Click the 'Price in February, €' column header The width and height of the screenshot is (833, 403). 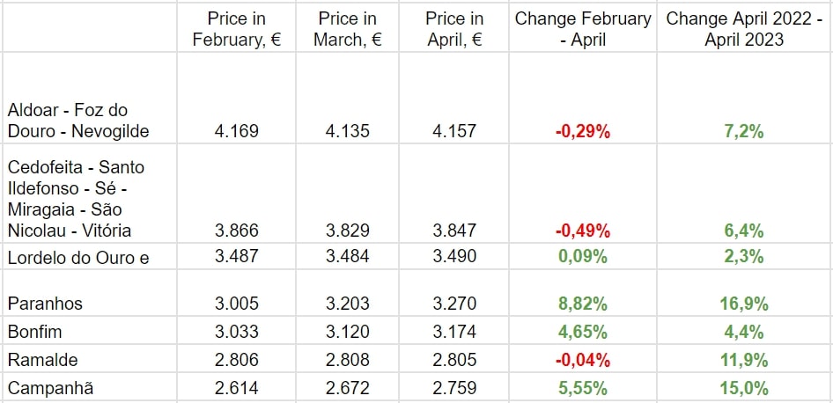[236, 28]
